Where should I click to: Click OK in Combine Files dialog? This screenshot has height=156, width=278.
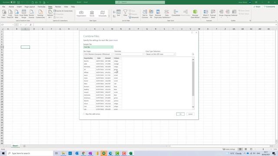[180, 114]
